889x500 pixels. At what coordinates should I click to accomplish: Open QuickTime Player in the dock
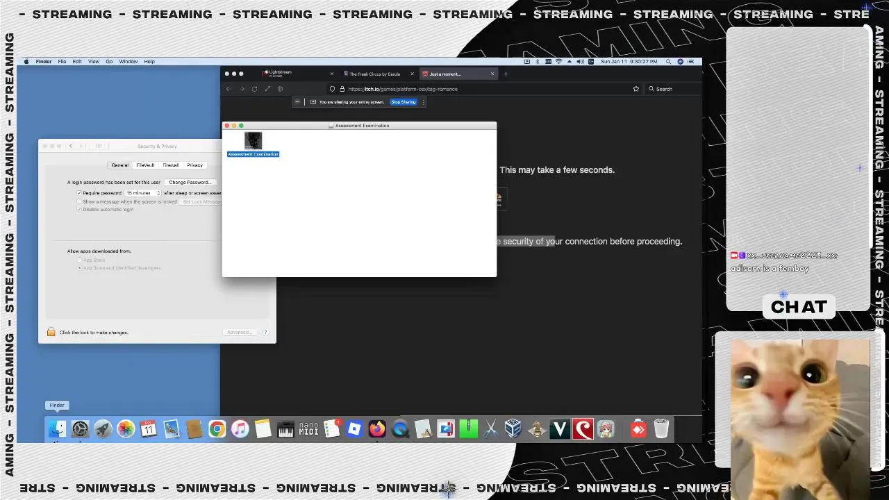click(400, 429)
